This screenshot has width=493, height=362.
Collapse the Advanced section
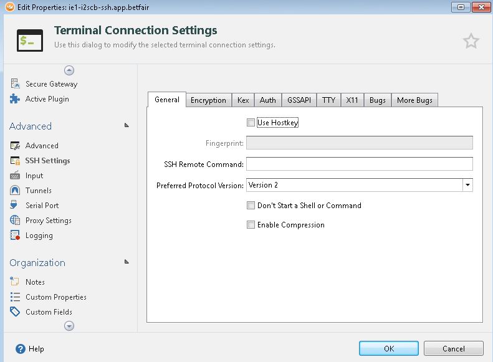(x=127, y=125)
